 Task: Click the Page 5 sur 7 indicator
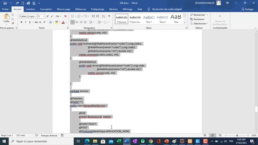[x=7, y=135]
